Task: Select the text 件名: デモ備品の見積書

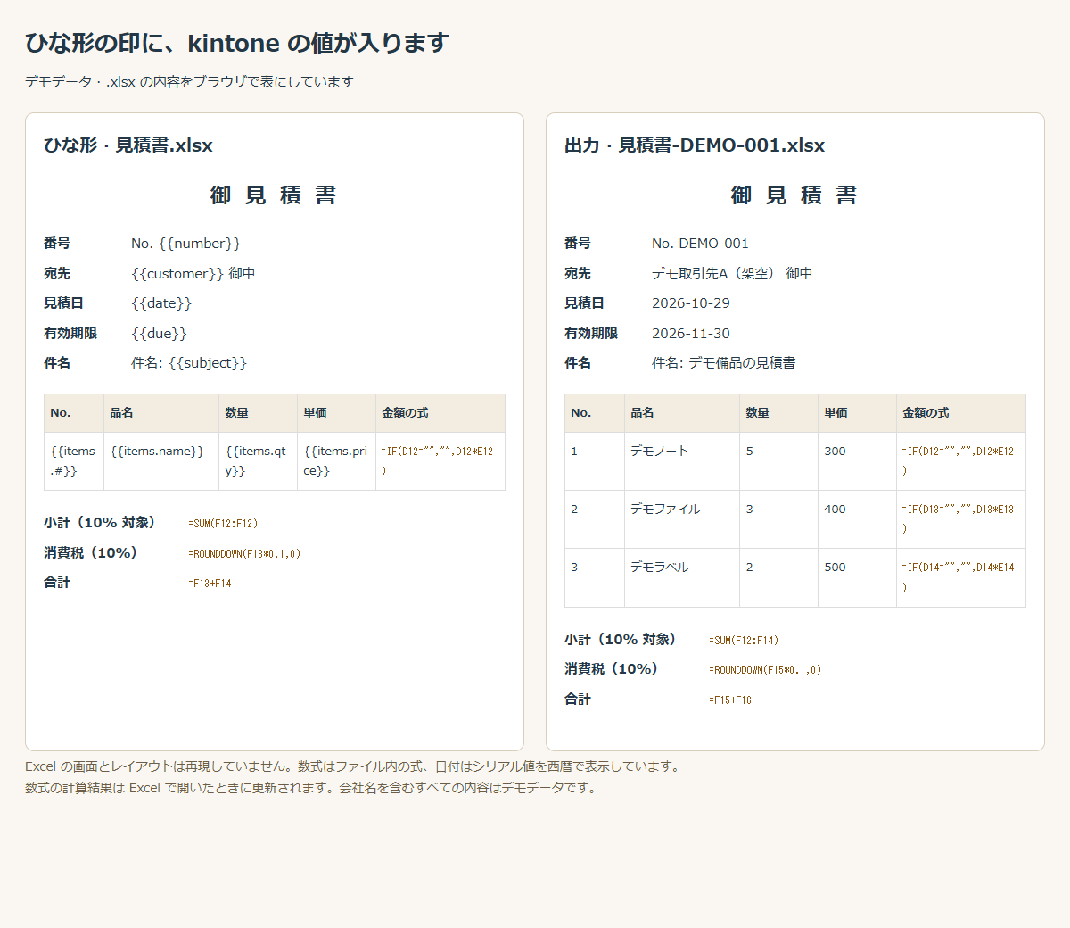Action: click(724, 363)
